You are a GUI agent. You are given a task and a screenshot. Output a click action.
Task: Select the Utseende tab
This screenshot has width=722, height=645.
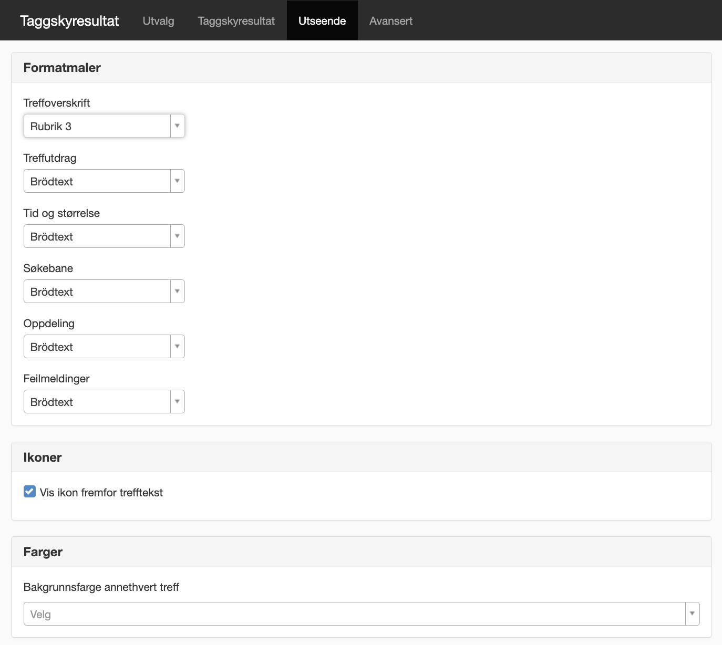[x=322, y=21]
